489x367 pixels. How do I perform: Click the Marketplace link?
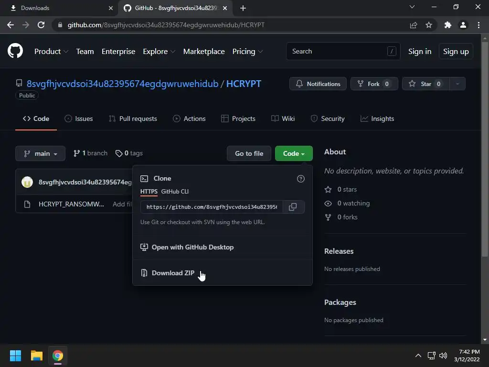point(204,52)
